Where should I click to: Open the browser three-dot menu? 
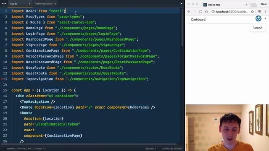pos(265,12)
